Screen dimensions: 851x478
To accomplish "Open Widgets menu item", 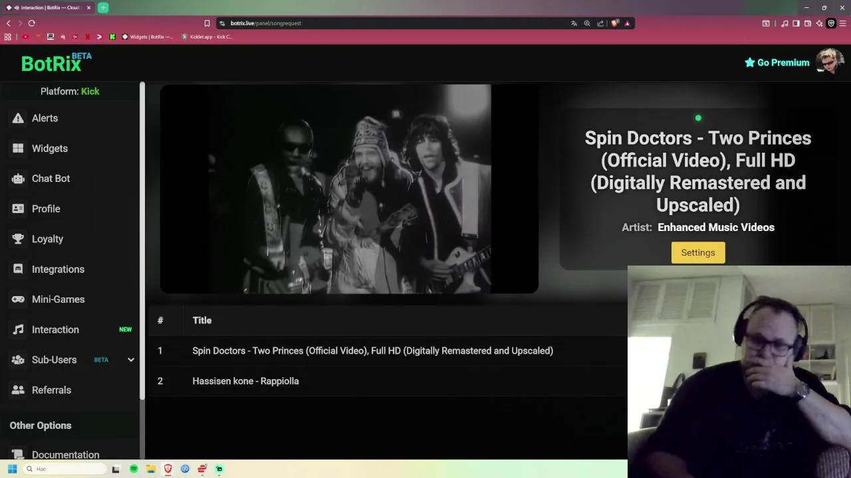I will (50, 148).
